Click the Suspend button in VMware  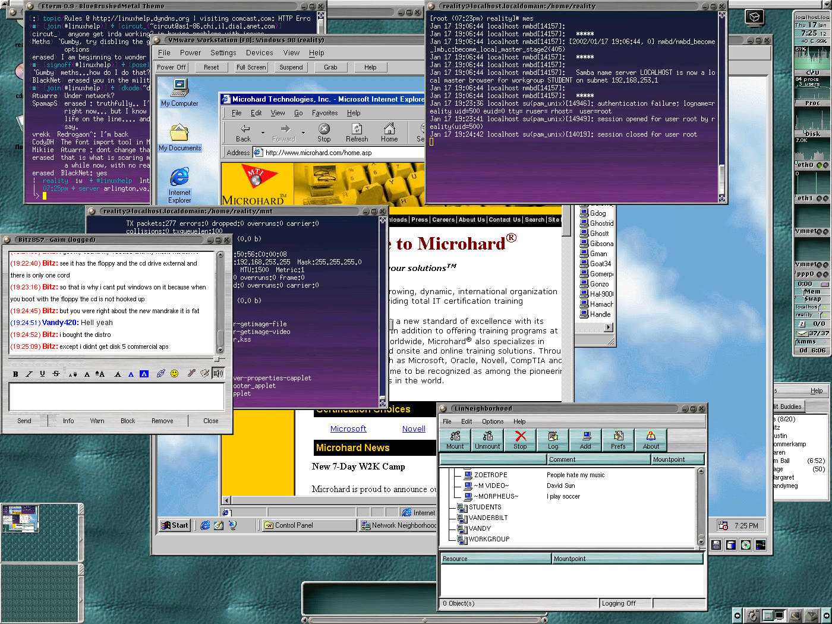tap(291, 67)
